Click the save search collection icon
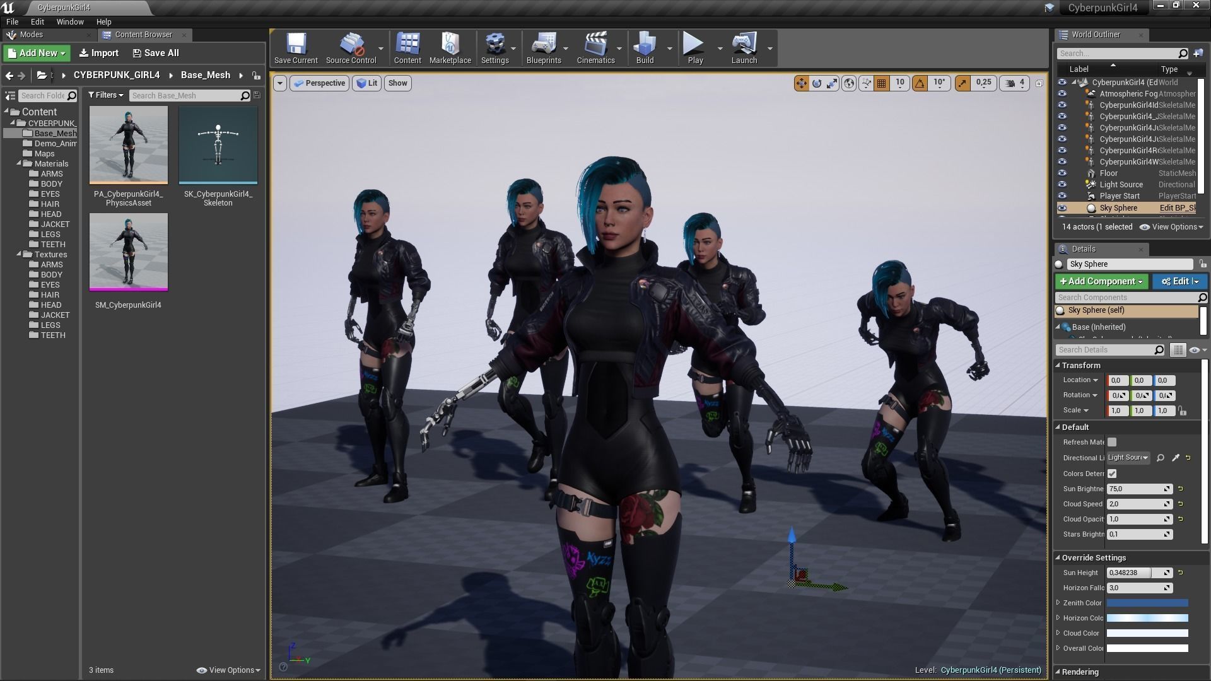Viewport: 1211px width, 681px height. [257, 95]
